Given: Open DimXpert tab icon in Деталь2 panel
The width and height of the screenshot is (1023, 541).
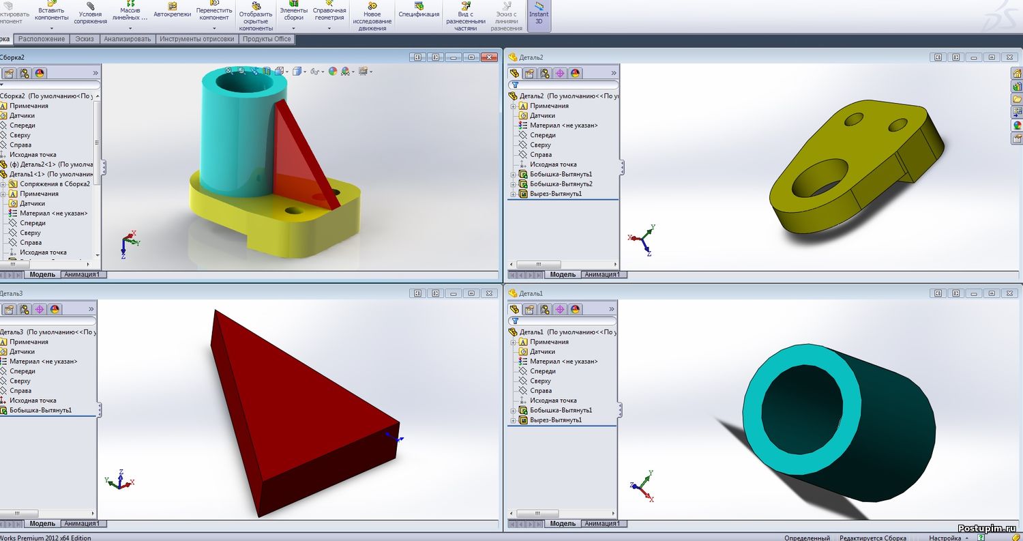Looking at the screenshot, I should (x=560, y=74).
